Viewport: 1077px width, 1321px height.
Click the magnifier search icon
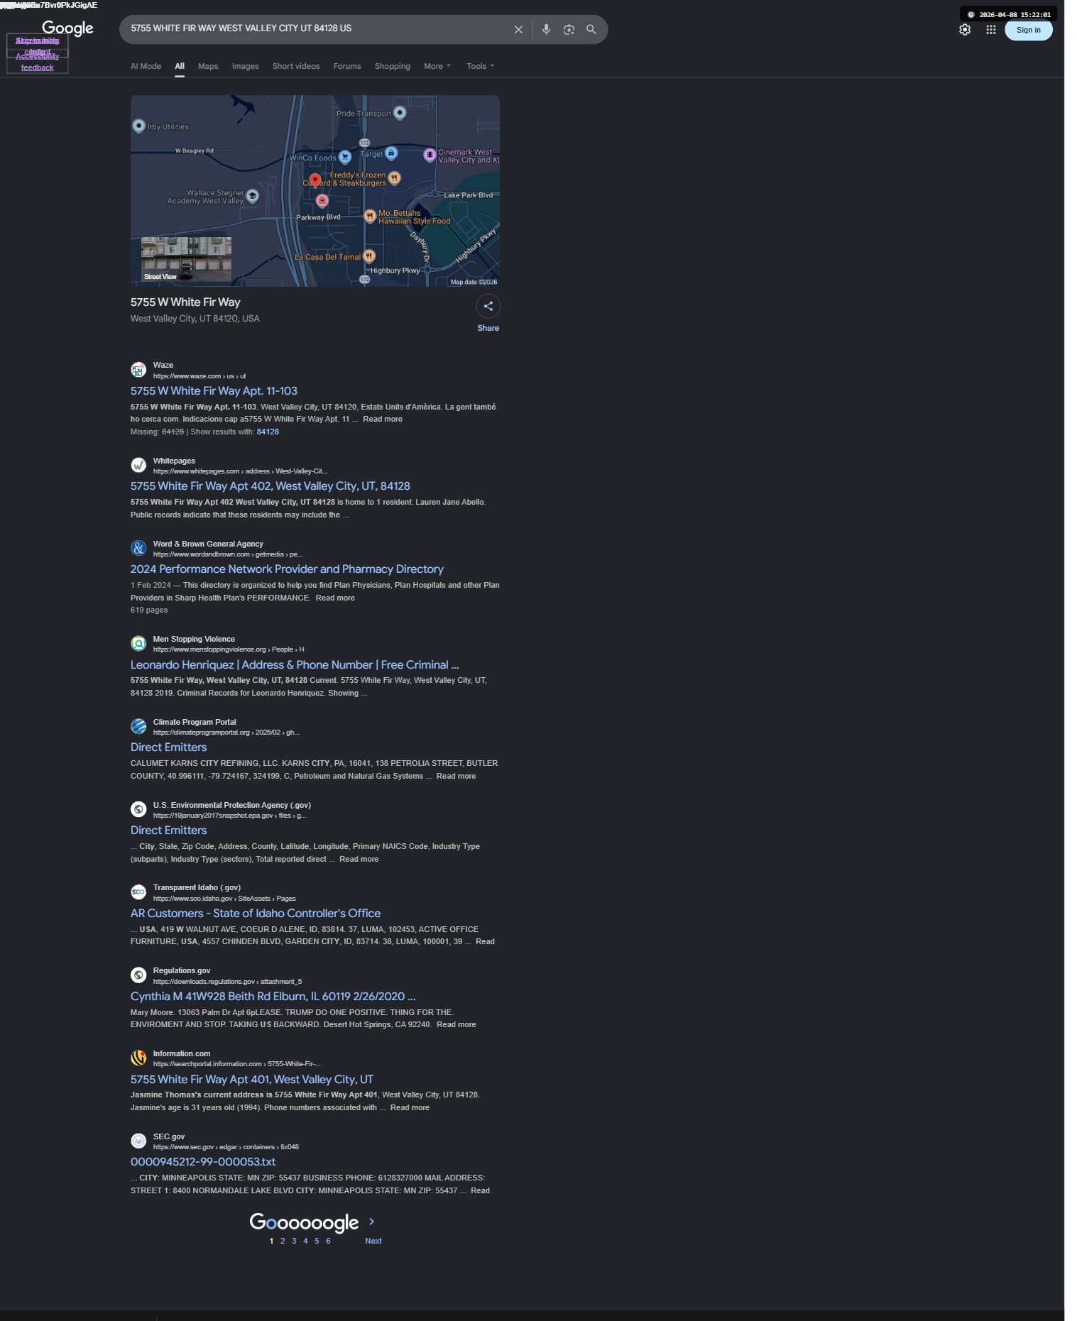point(591,30)
